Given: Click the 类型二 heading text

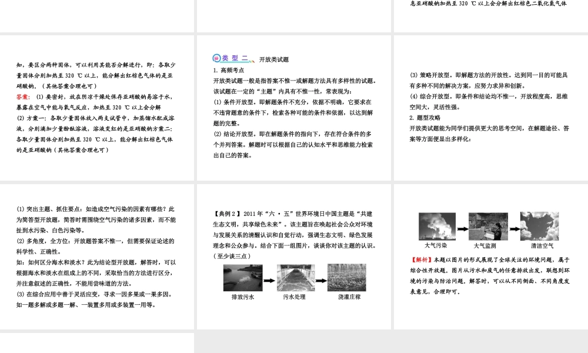Looking at the screenshot, I should (x=235, y=58).
